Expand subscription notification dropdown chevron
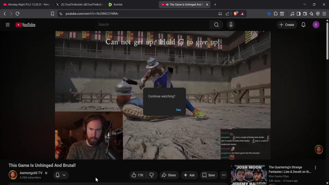 click(64, 175)
